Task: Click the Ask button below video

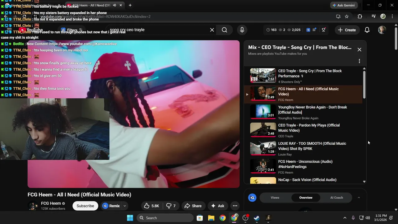Action: click(218, 206)
